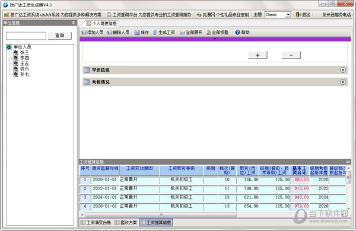356x231 pixels.
Task: Click the plus (+) button
Action: (x=258, y=55)
